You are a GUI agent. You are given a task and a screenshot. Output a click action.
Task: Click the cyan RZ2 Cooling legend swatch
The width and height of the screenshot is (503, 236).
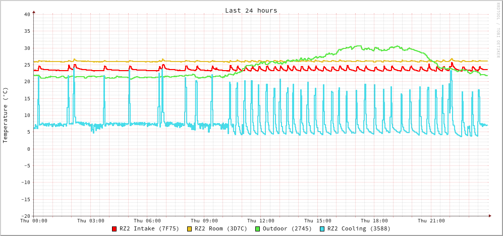click(322, 229)
